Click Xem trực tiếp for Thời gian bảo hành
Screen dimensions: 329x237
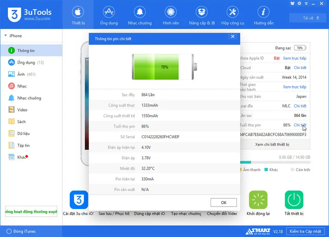point(294,87)
